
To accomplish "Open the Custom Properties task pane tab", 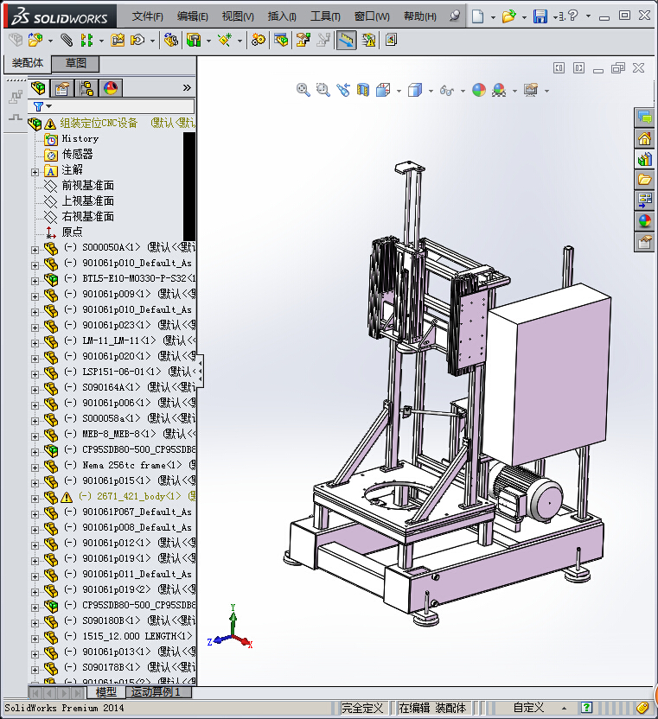I will tap(644, 242).
